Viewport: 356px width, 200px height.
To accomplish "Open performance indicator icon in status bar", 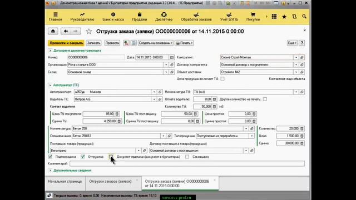I will [50, 196].
